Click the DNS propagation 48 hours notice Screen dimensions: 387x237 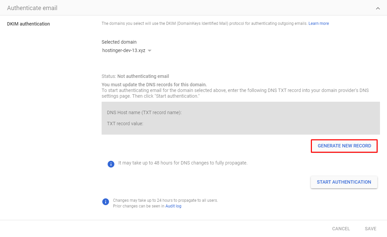click(183, 162)
